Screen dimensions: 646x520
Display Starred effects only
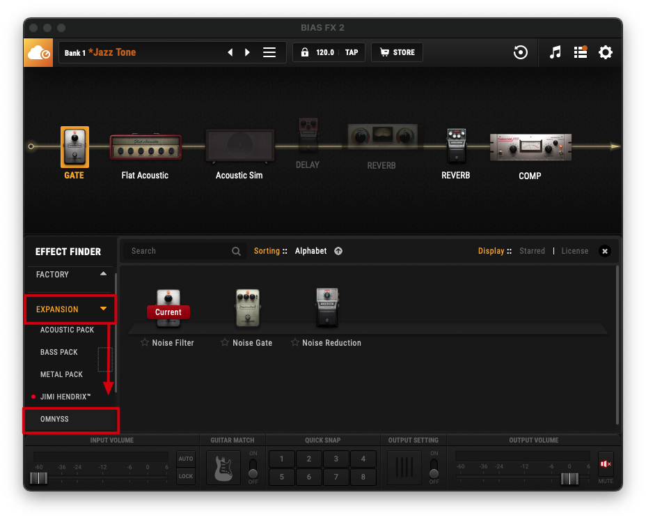coord(532,251)
